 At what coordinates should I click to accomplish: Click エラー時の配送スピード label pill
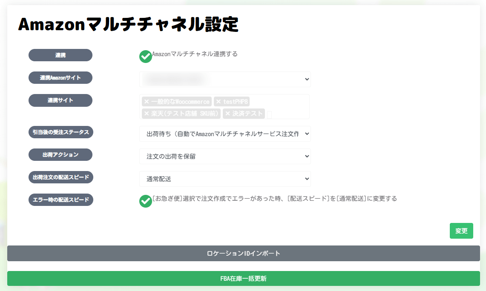pyautogui.click(x=61, y=200)
